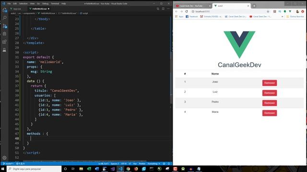The image size is (307, 172).
Task: Open the View menu in VS Code
Action: [32, 3]
